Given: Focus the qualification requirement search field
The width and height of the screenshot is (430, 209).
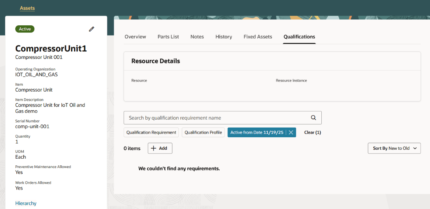Looking at the screenshot, I should tap(217, 118).
